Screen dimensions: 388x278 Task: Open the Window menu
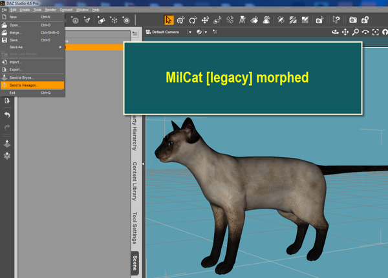point(82,10)
